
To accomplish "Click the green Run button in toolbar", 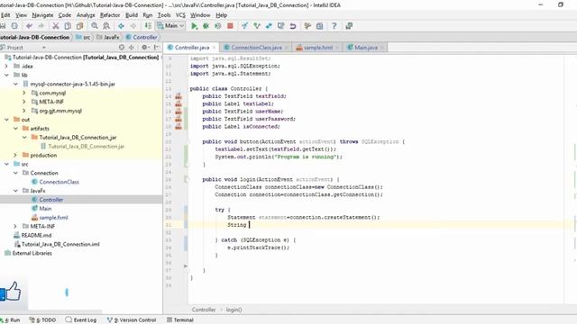I will tap(194, 26).
